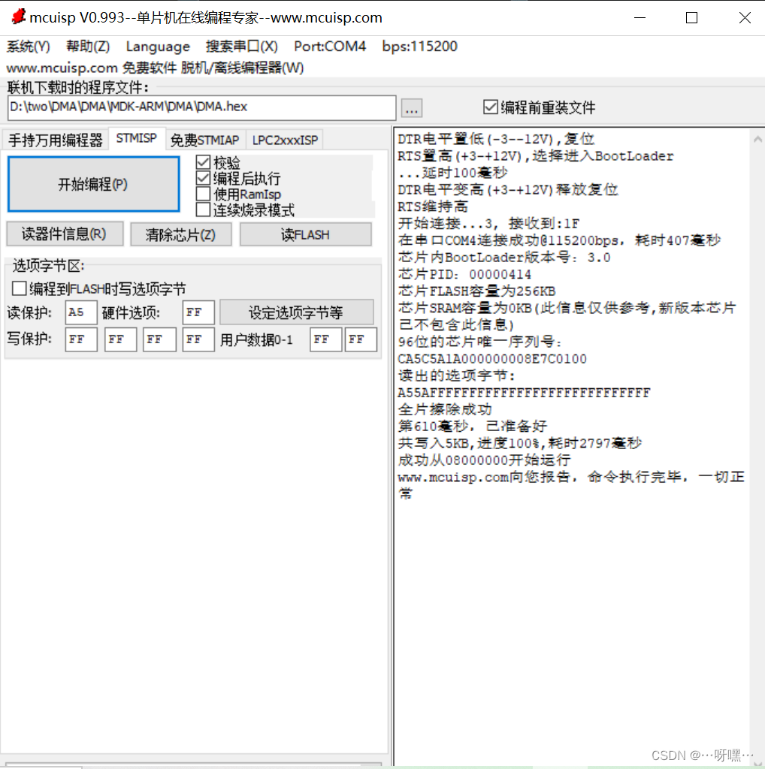
Task: Minimize the mcuisp window
Action: point(640,18)
